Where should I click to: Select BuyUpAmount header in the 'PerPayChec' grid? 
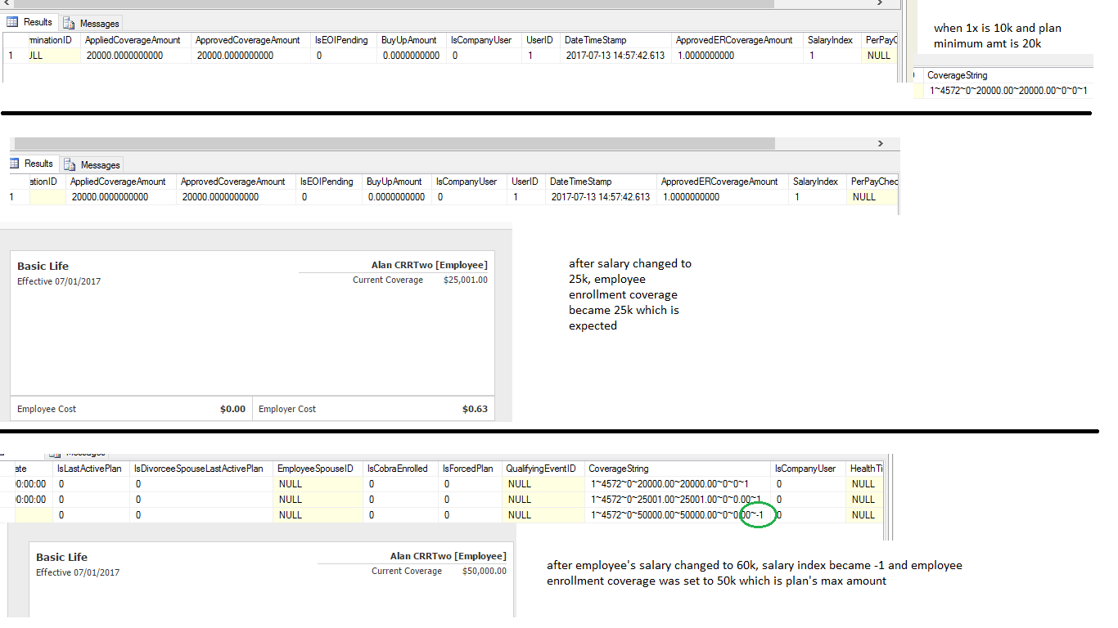(396, 182)
